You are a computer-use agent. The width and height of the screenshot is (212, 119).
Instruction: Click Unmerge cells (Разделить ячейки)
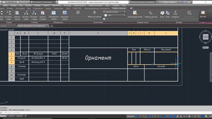65,16
